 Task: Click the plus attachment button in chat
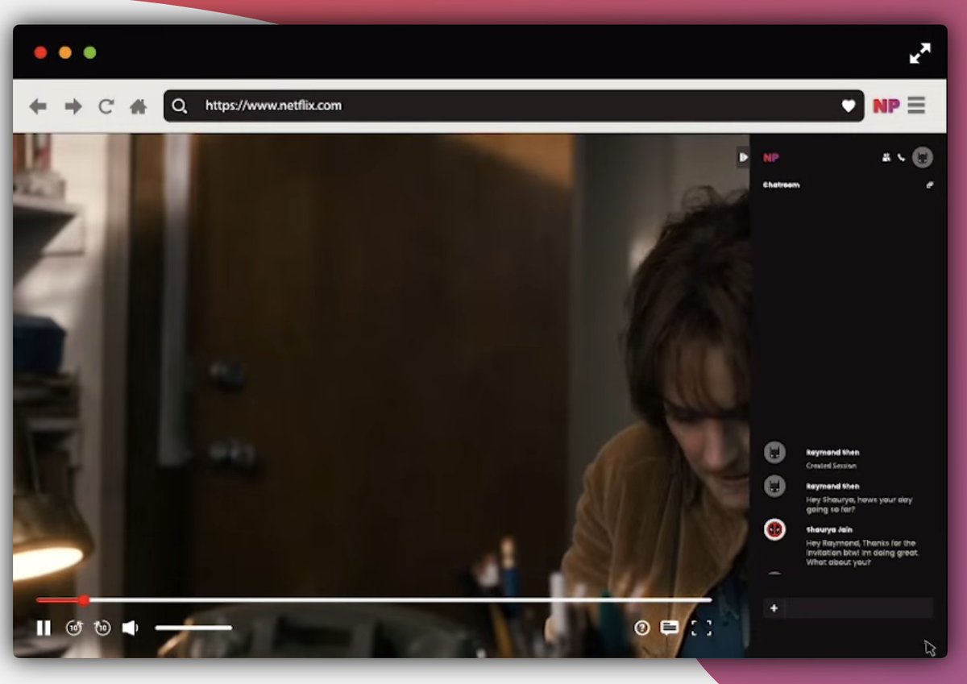click(774, 608)
